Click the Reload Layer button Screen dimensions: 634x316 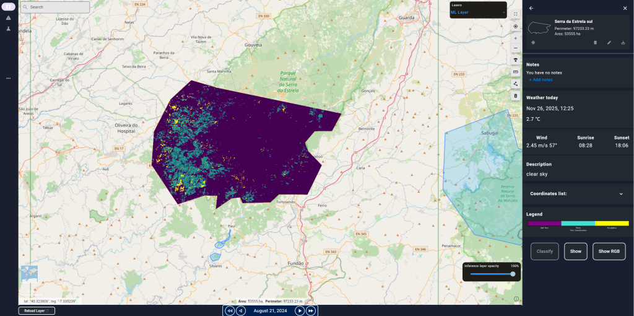(x=36, y=310)
